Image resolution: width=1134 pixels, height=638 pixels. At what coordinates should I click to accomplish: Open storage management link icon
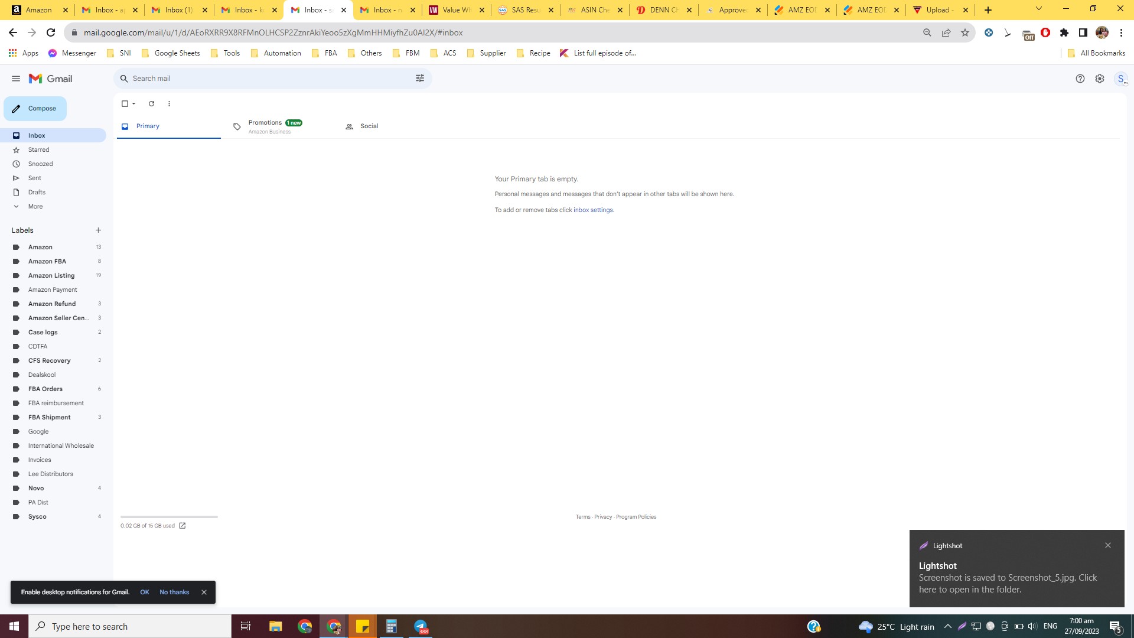click(x=183, y=526)
